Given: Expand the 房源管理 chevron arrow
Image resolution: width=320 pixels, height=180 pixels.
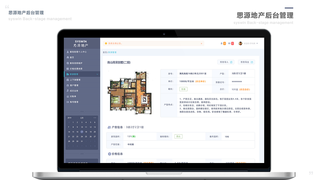Looking at the screenshot, I should [x=97, y=74].
